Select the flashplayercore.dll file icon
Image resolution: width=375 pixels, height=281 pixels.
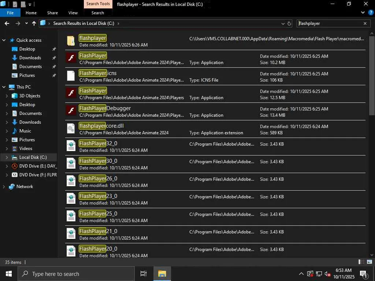[71, 128]
